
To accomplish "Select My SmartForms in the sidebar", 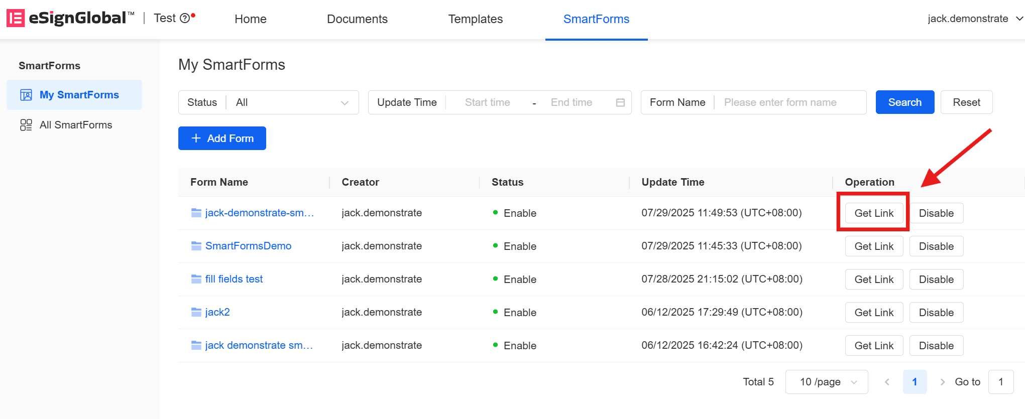I will coord(74,95).
